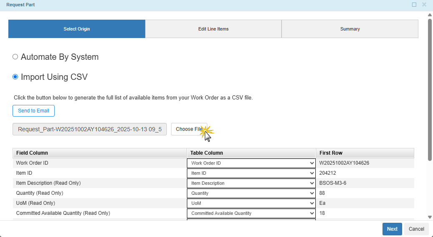Open Committed Available Quantity dropdown
The image size is (433, 237).
[x=251, y=213]
